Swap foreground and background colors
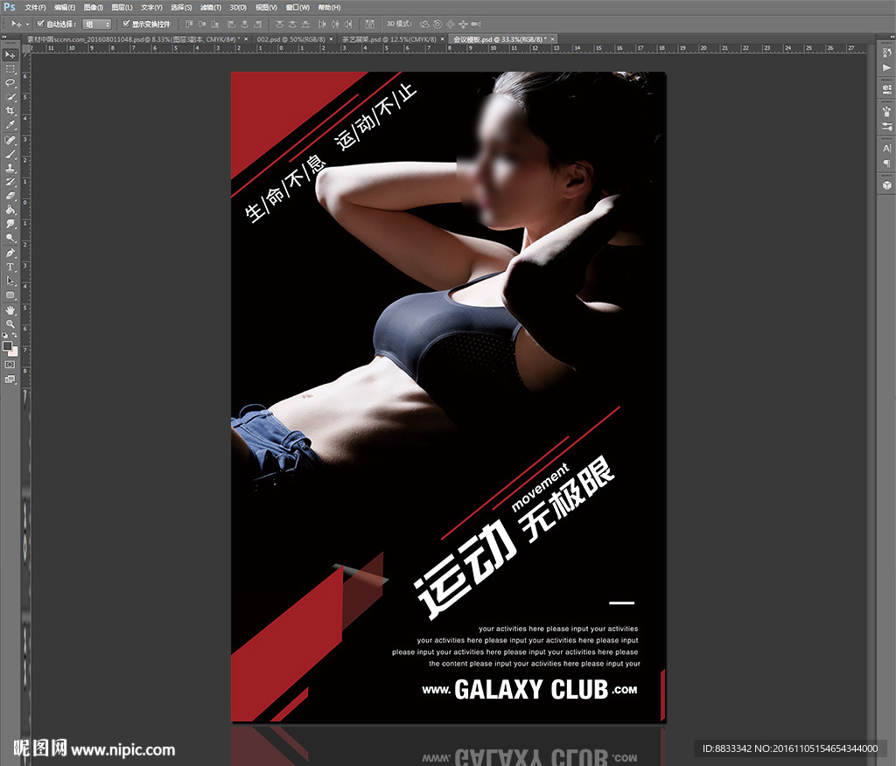This screenshot has height=766, width=896. point(14,335)
